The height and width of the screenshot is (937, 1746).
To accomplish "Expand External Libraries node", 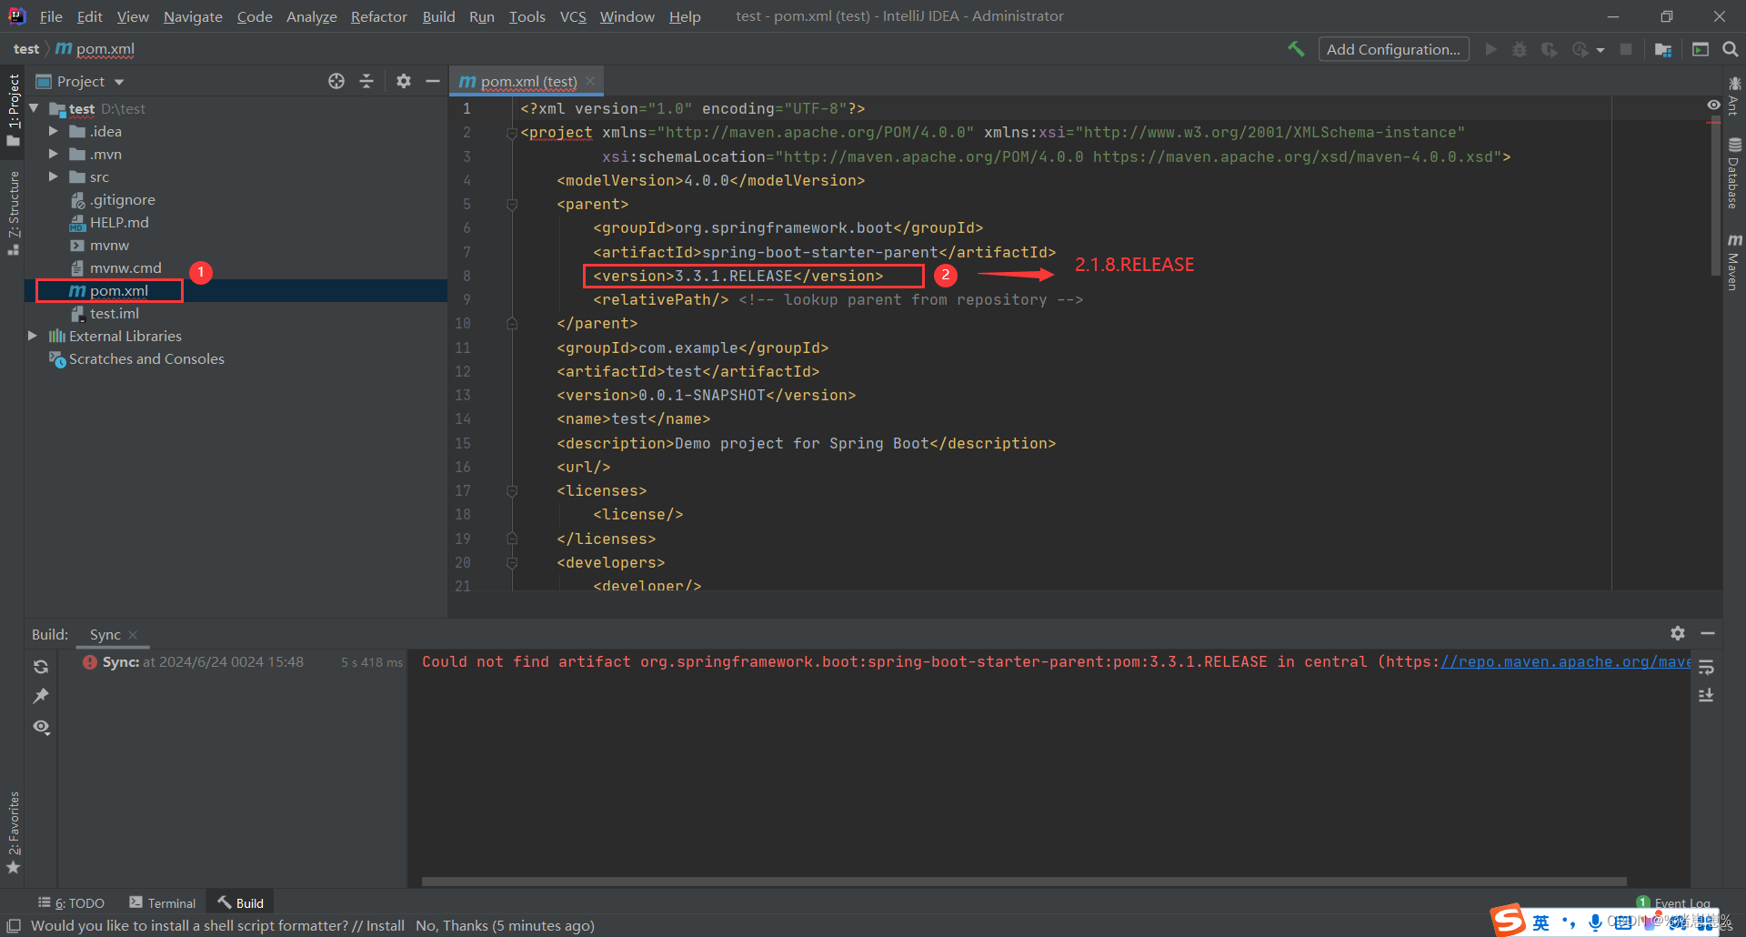I will pos(34,336).
